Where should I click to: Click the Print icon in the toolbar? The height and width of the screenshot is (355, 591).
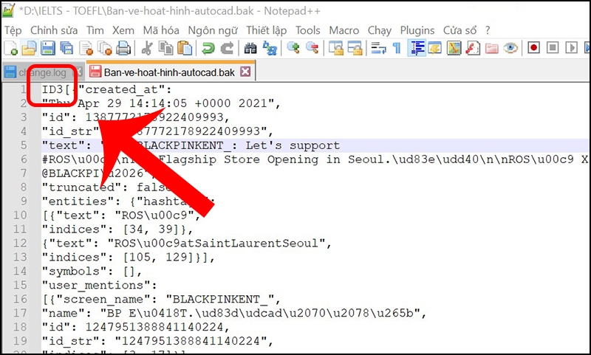tap(123, 48)
